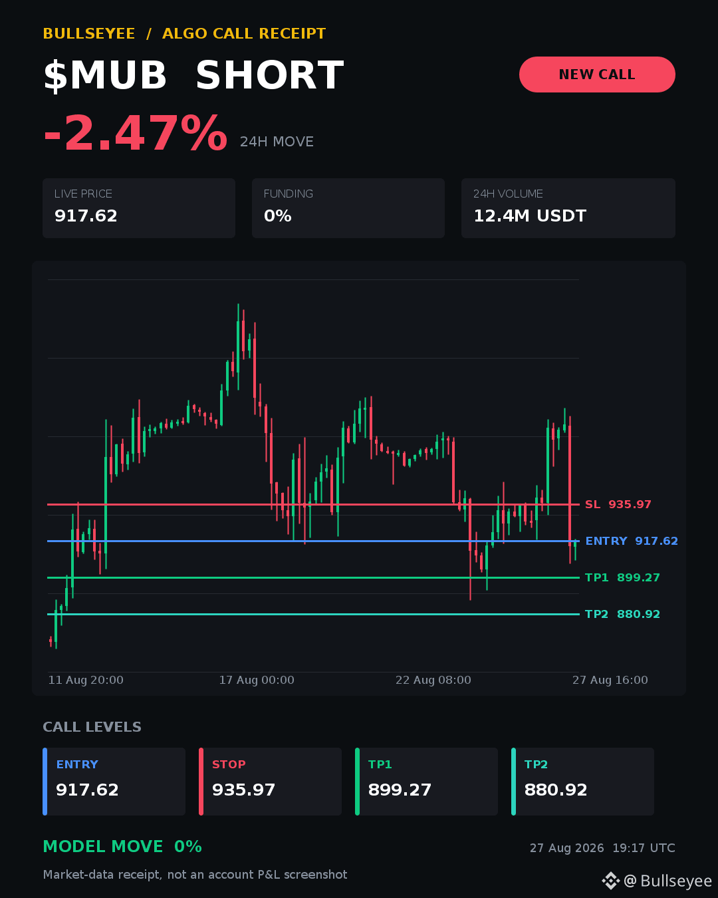Click the 27 Aug 2026 19:17 UTC timestamp
Viewport: 718px width, 898px height.
(602, 848)
